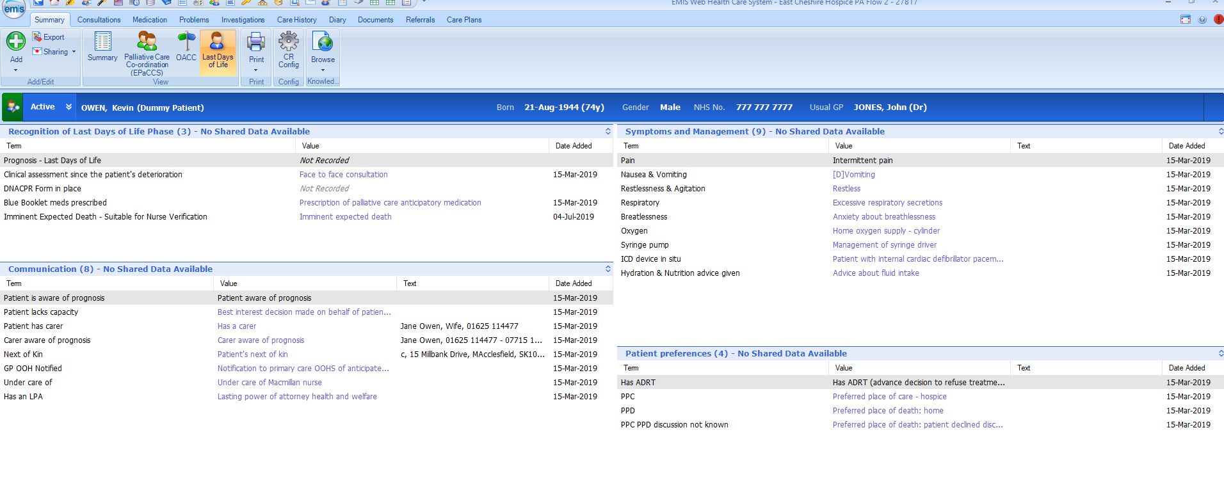Click Preferred place of death: home link
This screenshot has width=1224, height=494.
888,411
